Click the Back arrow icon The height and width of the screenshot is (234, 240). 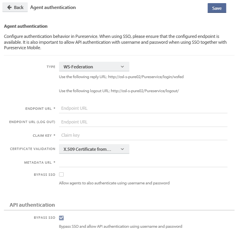click(x=9, y=7)
